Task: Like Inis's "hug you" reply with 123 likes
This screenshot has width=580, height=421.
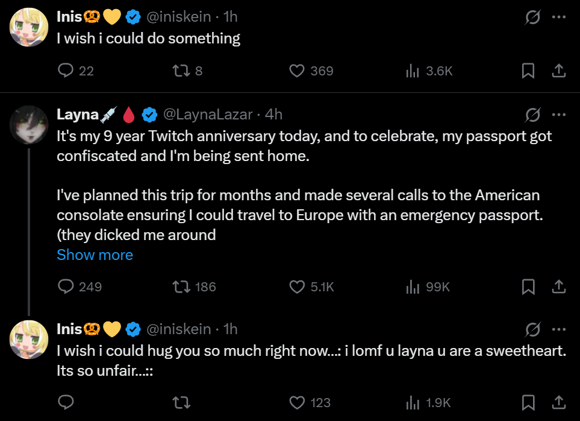Action: [x=296, y=402]
